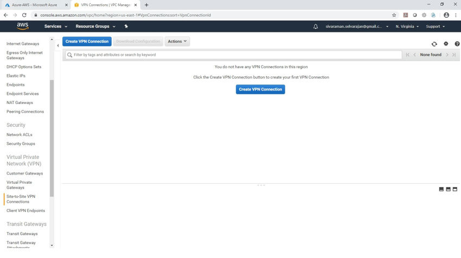Refresh the VPN connections list
The image size is (461, 258).
[434, 44]
